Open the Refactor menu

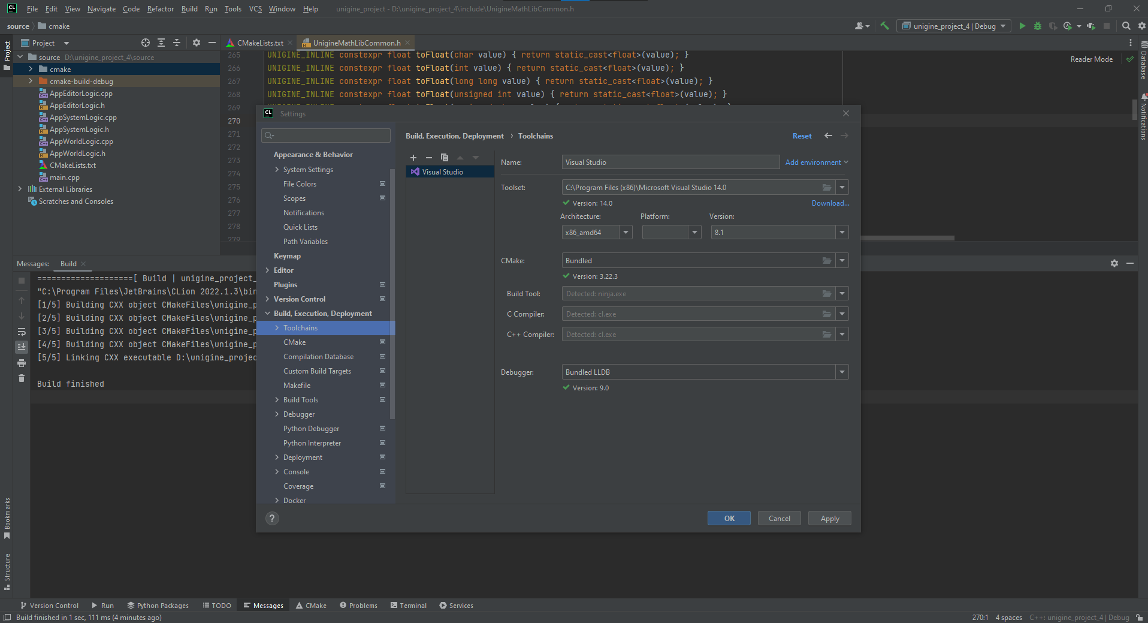(160, 9)
